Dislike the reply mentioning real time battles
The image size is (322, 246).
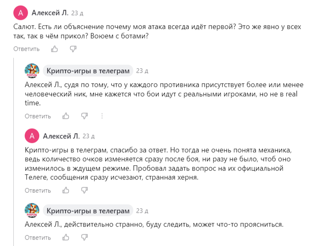[84, 116]
